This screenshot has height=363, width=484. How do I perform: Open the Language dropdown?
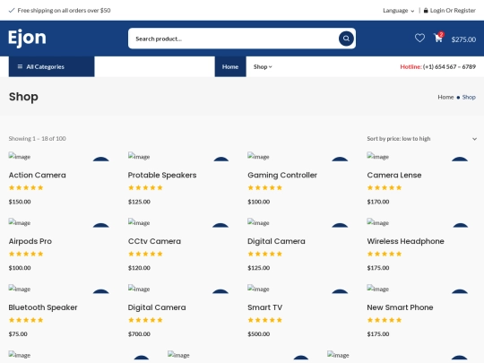[398, 11]
